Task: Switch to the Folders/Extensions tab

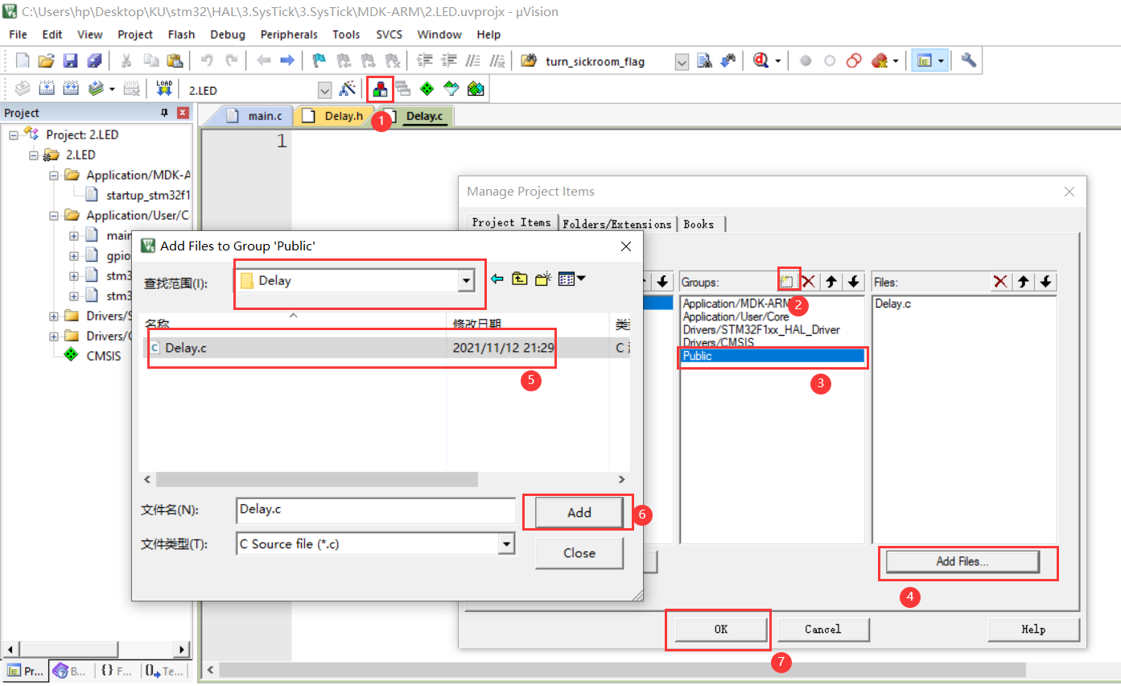Action: (616, 224)
